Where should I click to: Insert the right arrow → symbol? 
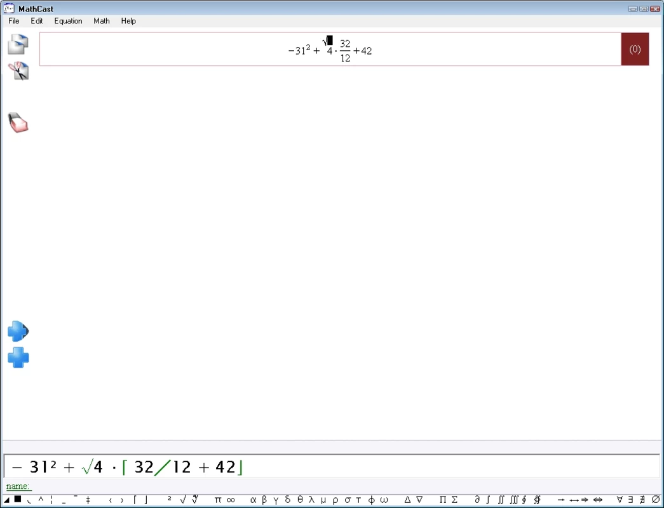point(561,500)
